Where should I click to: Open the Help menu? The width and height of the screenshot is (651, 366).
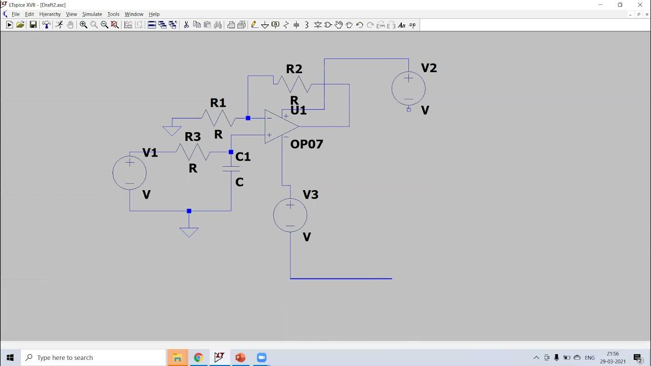click(x=154, y=14)
